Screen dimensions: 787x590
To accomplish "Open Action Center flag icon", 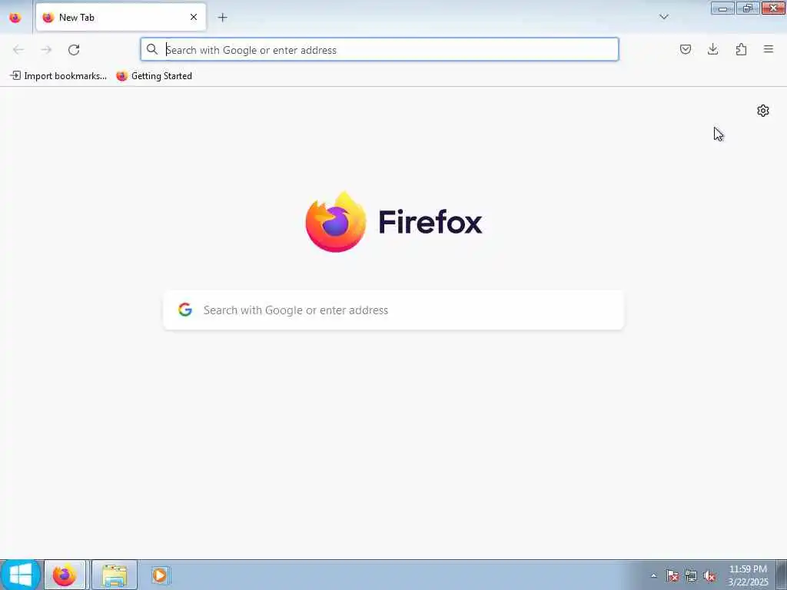I will [x=672, y=576].
